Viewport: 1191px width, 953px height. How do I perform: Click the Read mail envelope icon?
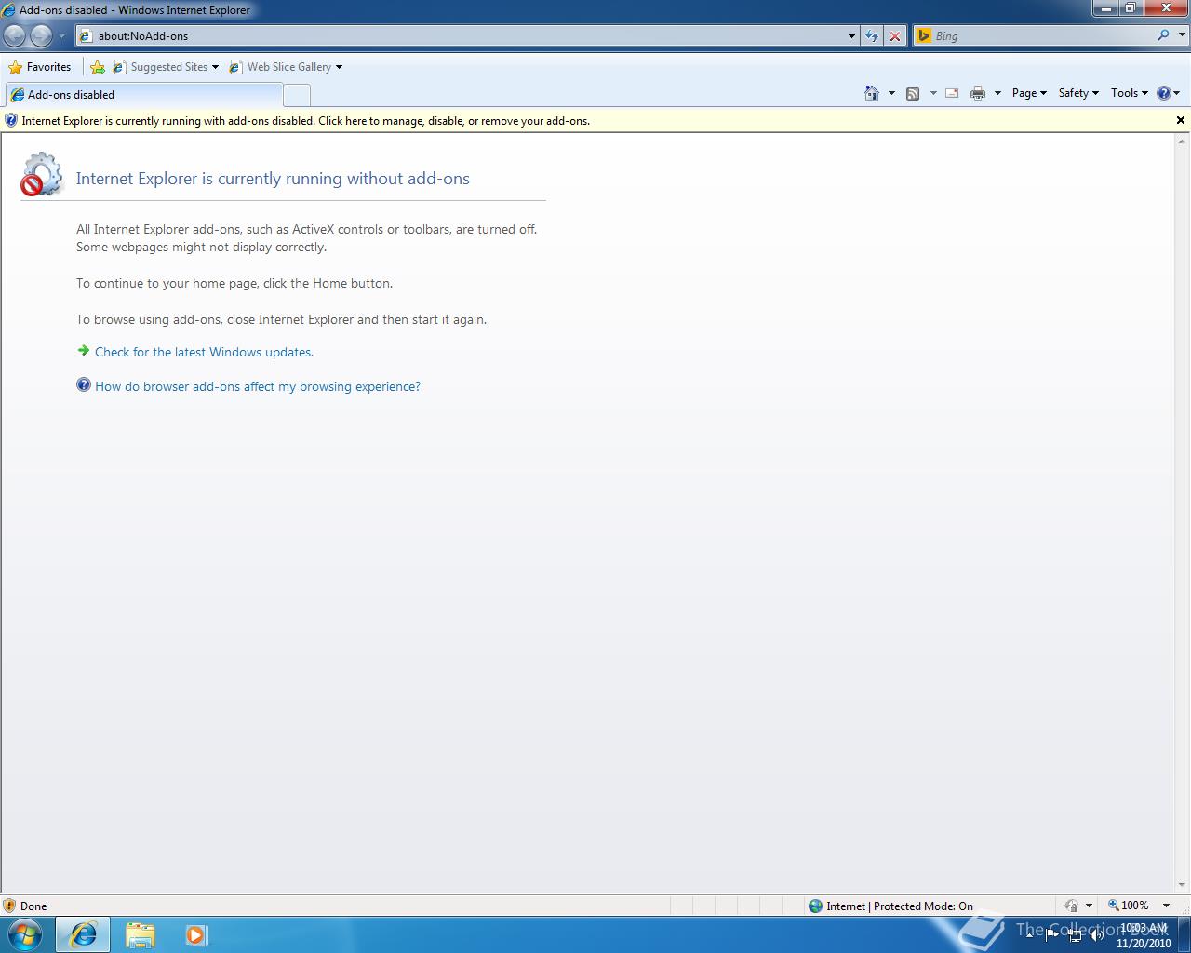point(952,93)
